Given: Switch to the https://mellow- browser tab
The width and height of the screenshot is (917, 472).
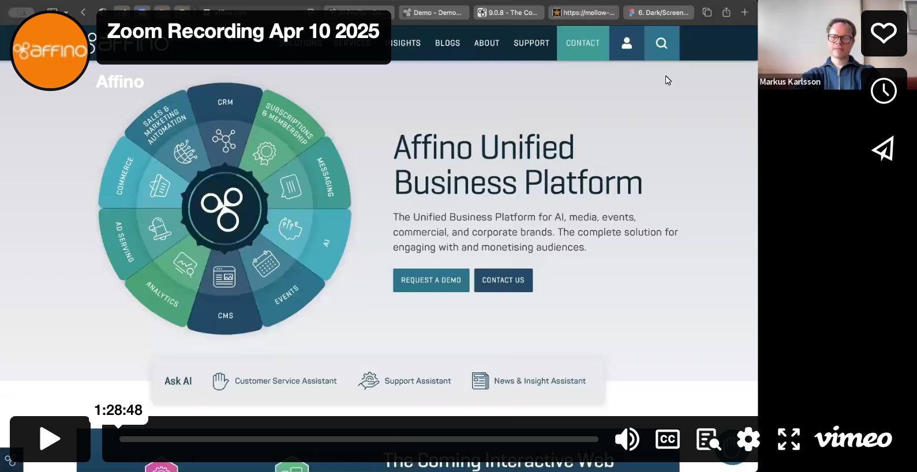Looking at the screenshot, I should (x=584, y=12).
